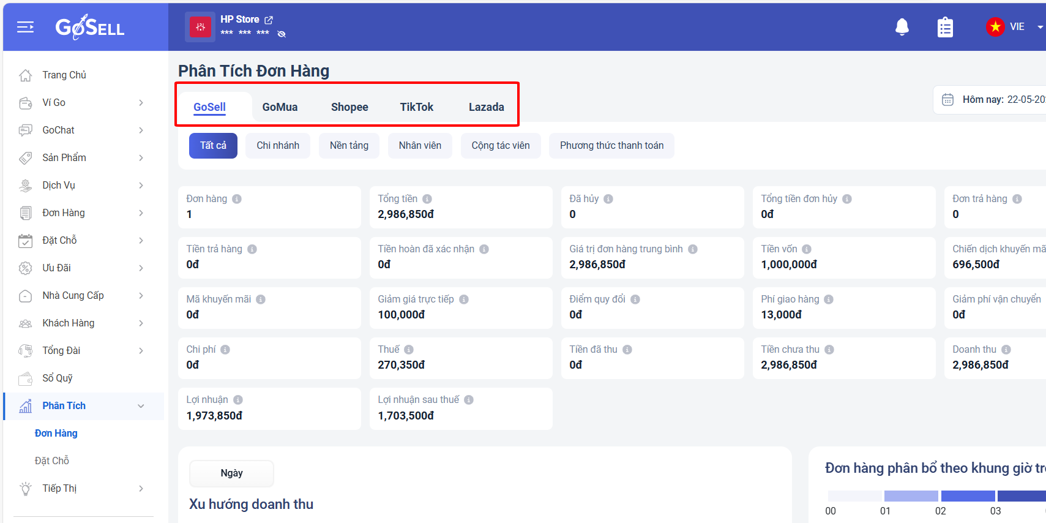
Task: Click the Tổng Đài headset icon
Action: (x=26, y=351)
